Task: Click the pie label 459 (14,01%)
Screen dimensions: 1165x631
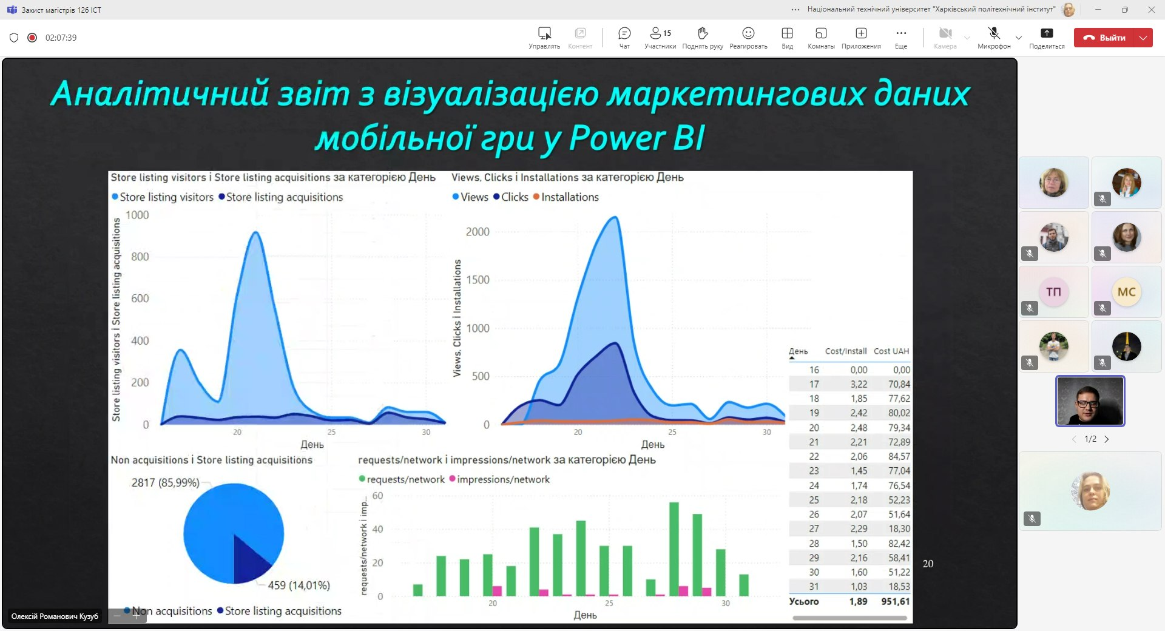Action: (x=299, y=585)
